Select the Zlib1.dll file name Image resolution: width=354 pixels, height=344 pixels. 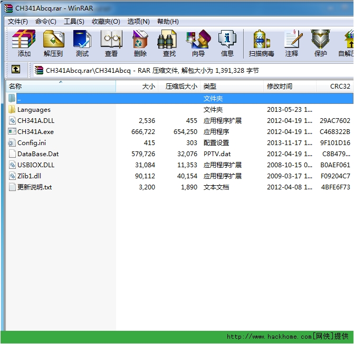click(x=29, y=176)
